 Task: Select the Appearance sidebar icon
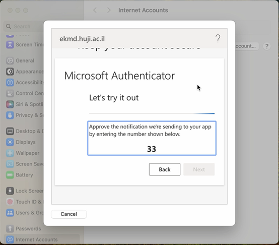tap(10, 72)
